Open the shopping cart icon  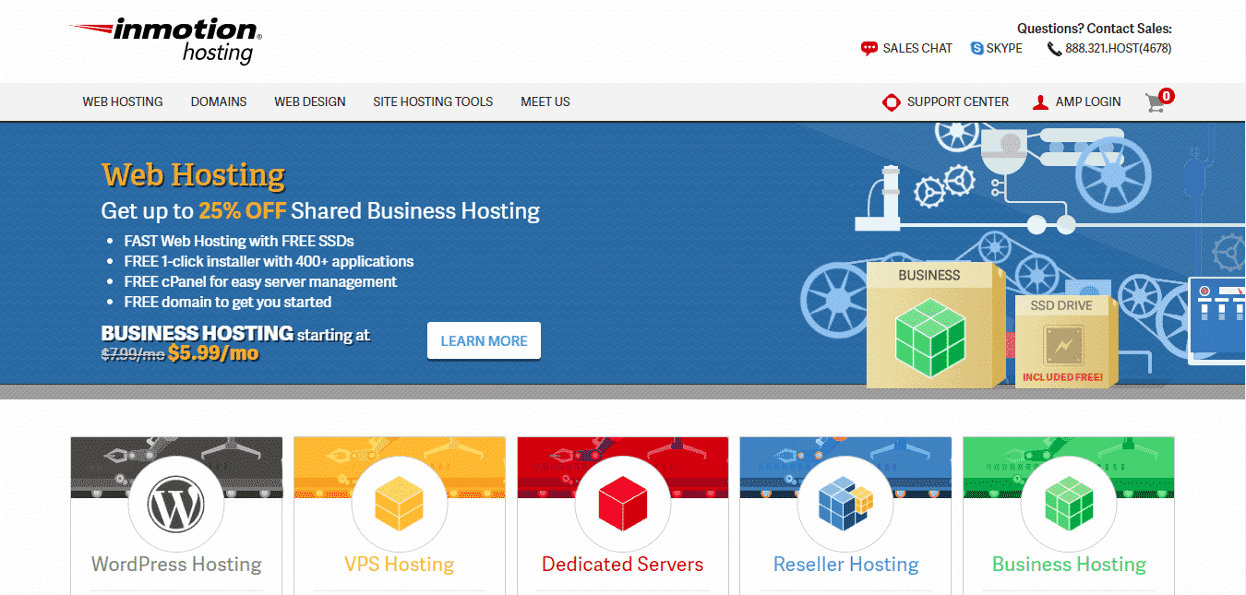coord(1156,101)
